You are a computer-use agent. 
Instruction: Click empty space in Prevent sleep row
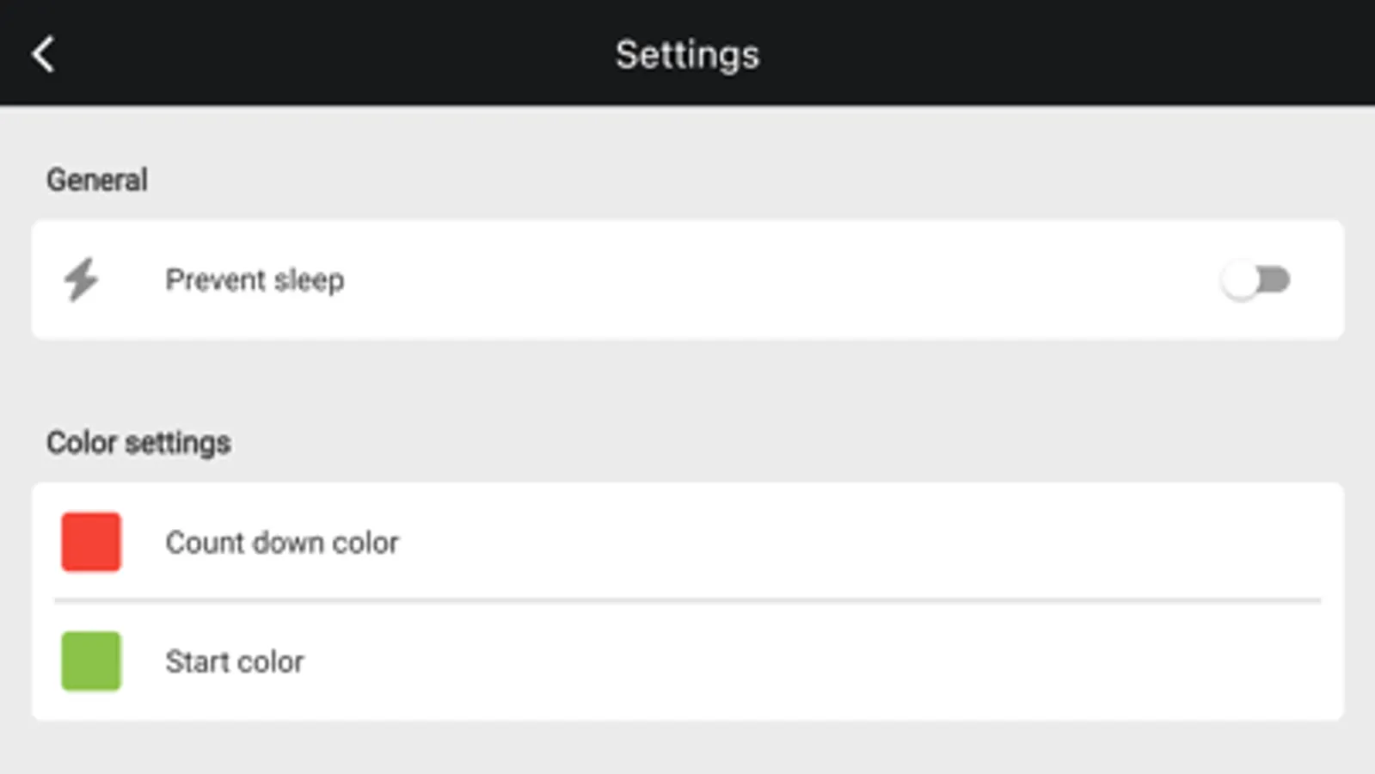pyautogui.click(x=774, y=280)
